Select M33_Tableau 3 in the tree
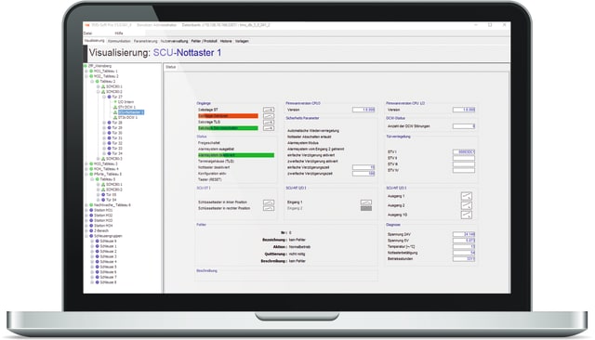Viewport: 595px width, 340px height. coord(106,163)
